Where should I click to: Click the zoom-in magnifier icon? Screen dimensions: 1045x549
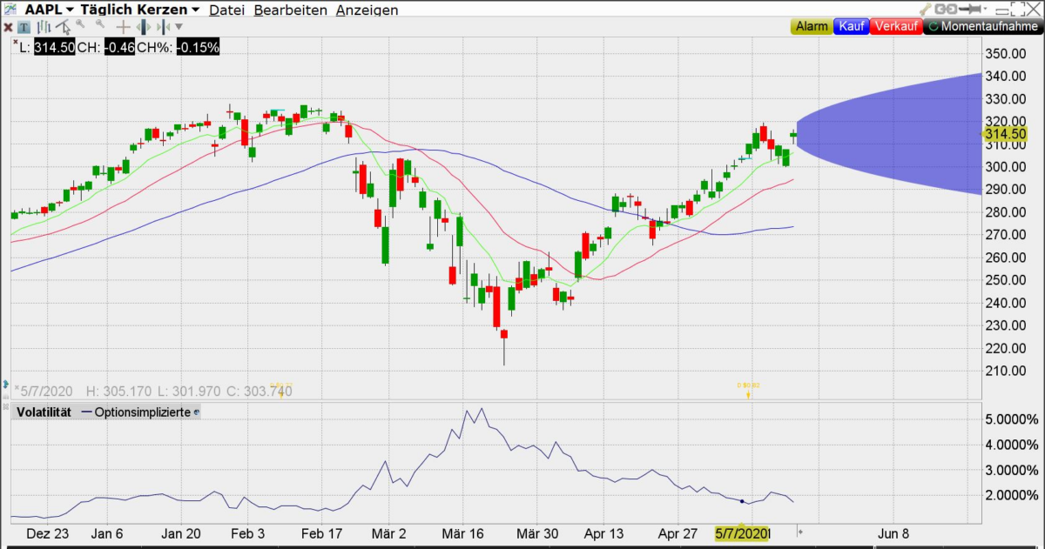79,27
